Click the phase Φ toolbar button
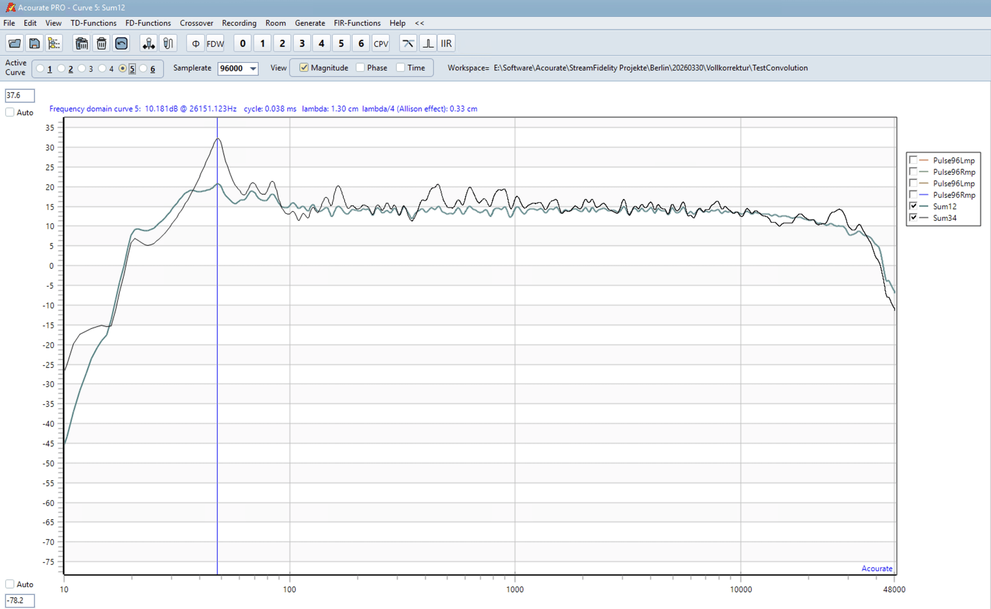Viewport: 991px width, 609px height. click(x=195, y=43)
